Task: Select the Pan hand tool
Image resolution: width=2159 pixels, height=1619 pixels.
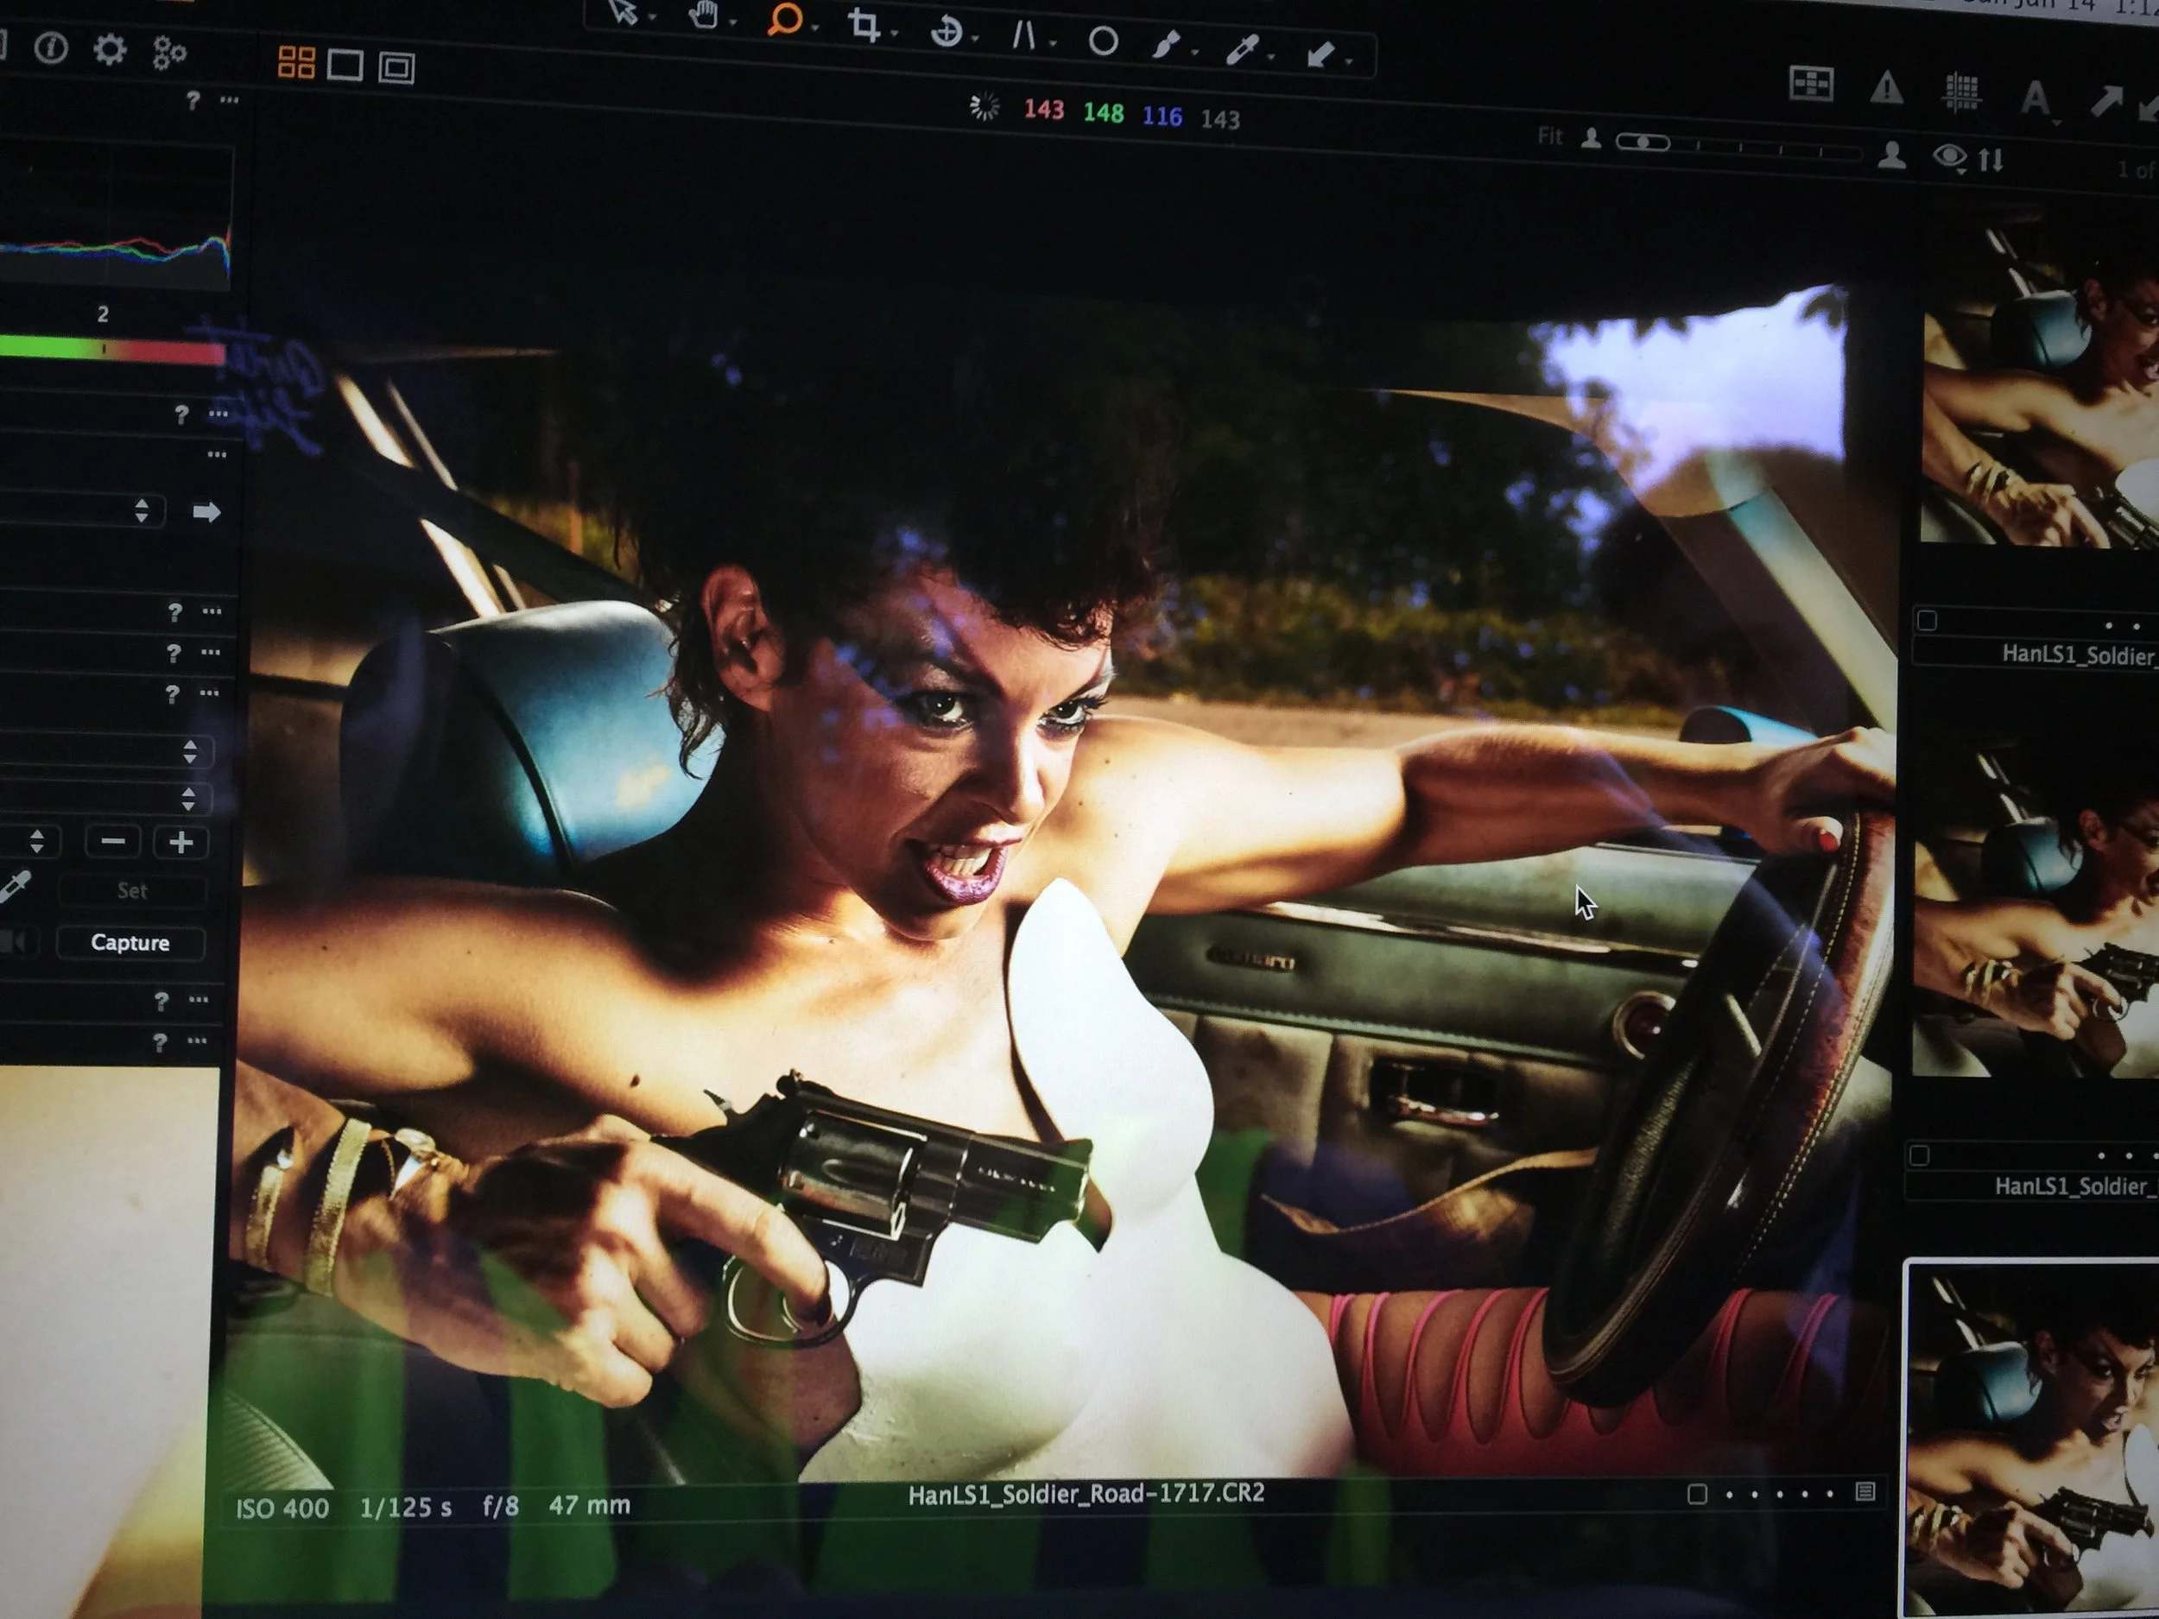Action: pyautogui.click(x=703, y=16)
